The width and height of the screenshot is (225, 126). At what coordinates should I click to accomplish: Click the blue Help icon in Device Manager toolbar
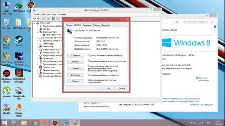coord(53,19)
